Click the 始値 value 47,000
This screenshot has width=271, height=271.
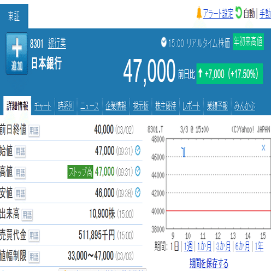point(105,151)
